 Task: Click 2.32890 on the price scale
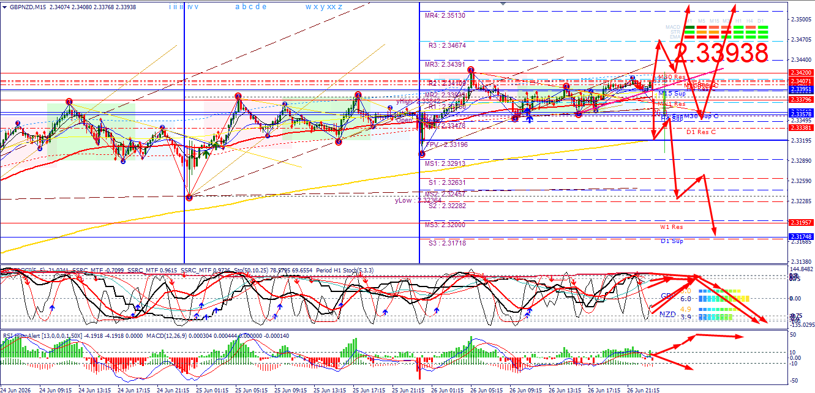click(801, 161)
